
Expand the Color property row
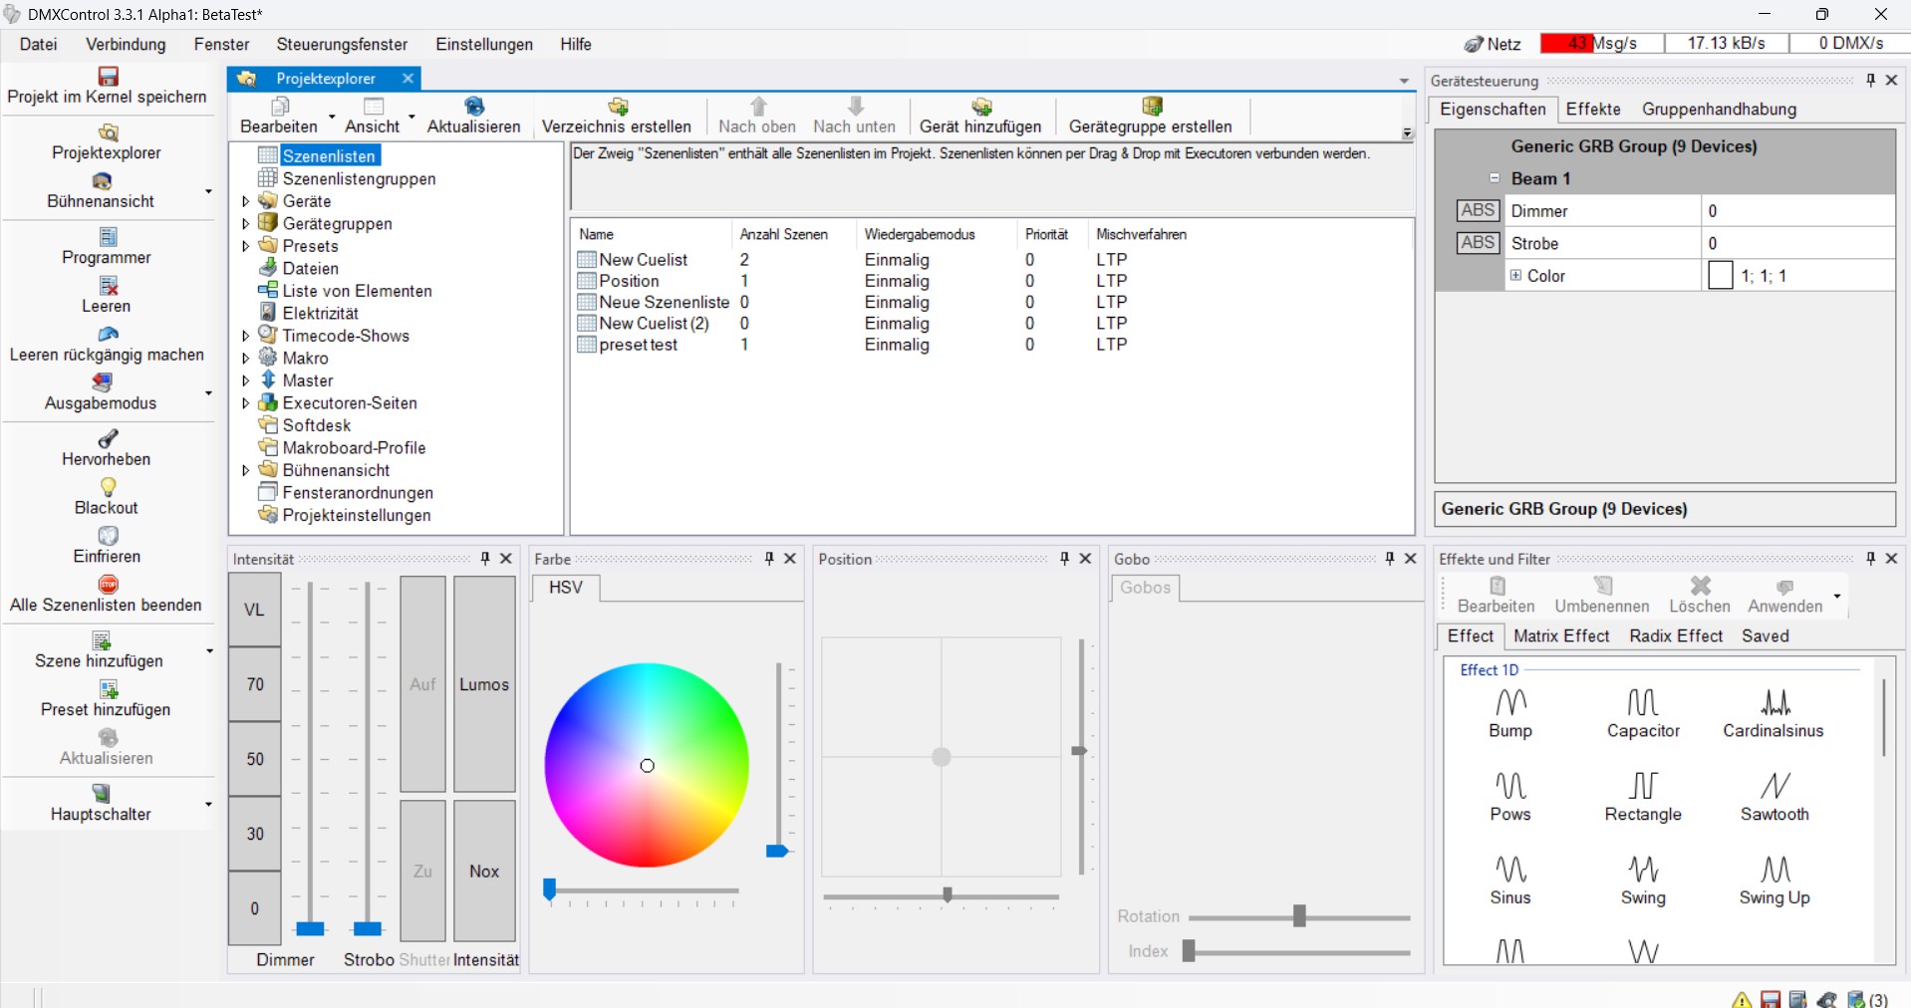[x=1515, y=276]
